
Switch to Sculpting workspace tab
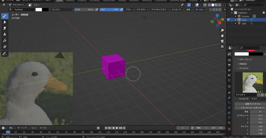(82, 1)
